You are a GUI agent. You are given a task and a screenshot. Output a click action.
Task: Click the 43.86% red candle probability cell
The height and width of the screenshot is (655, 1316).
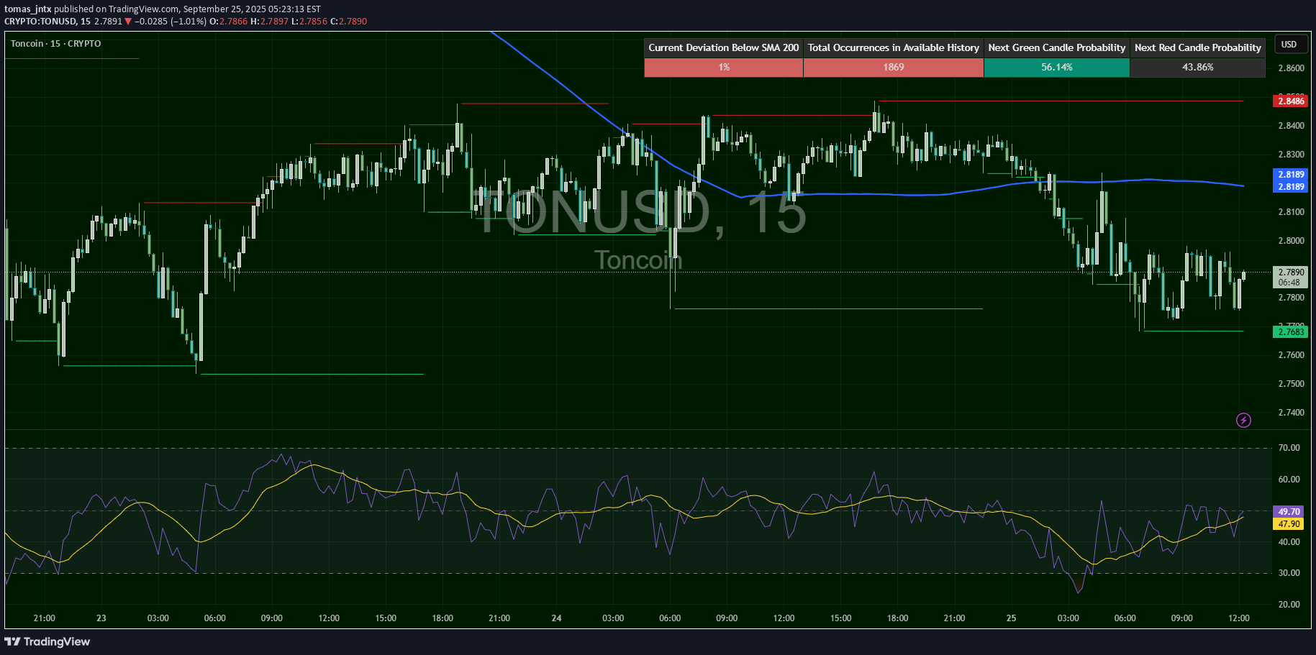click(1197, 67)
